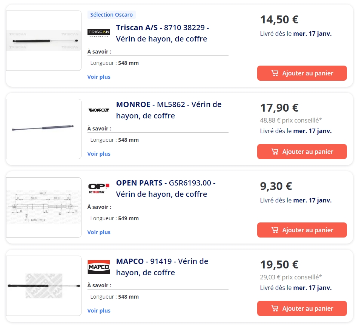Screen dimensions: 356x325
Task: Expand 'Voir plus' for Monroe ML5862
Action: (99, 154)
